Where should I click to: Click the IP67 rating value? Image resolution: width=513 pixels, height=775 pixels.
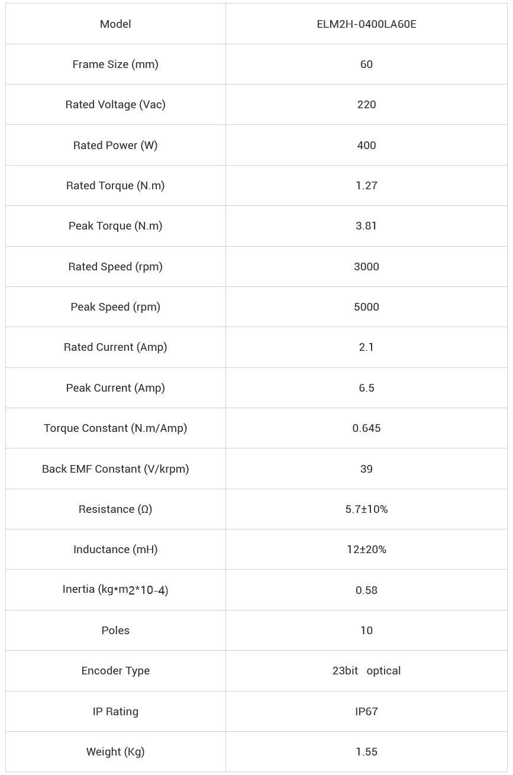[366, 712]
